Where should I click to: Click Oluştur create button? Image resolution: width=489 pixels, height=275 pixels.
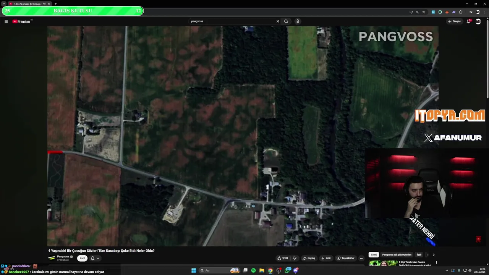[x=455, y=21]
